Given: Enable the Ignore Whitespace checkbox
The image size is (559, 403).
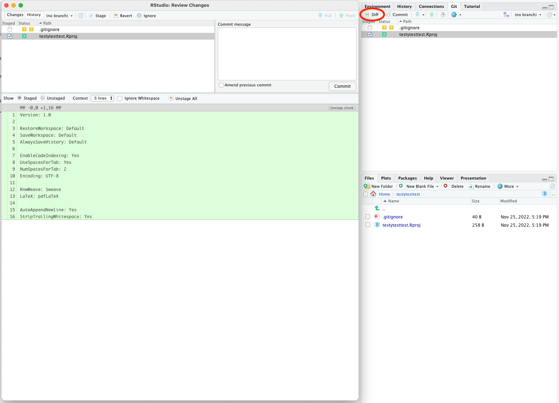Looking at the screenshot, I should pyautogui.click(x=120, y=99).
